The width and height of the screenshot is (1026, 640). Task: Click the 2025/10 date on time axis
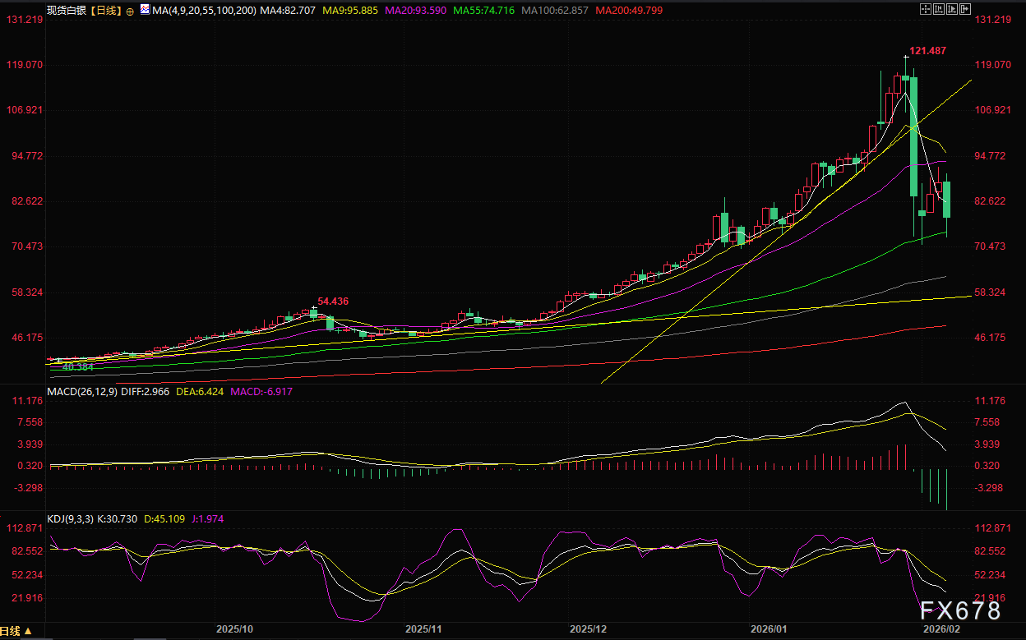tap(233, 628)
